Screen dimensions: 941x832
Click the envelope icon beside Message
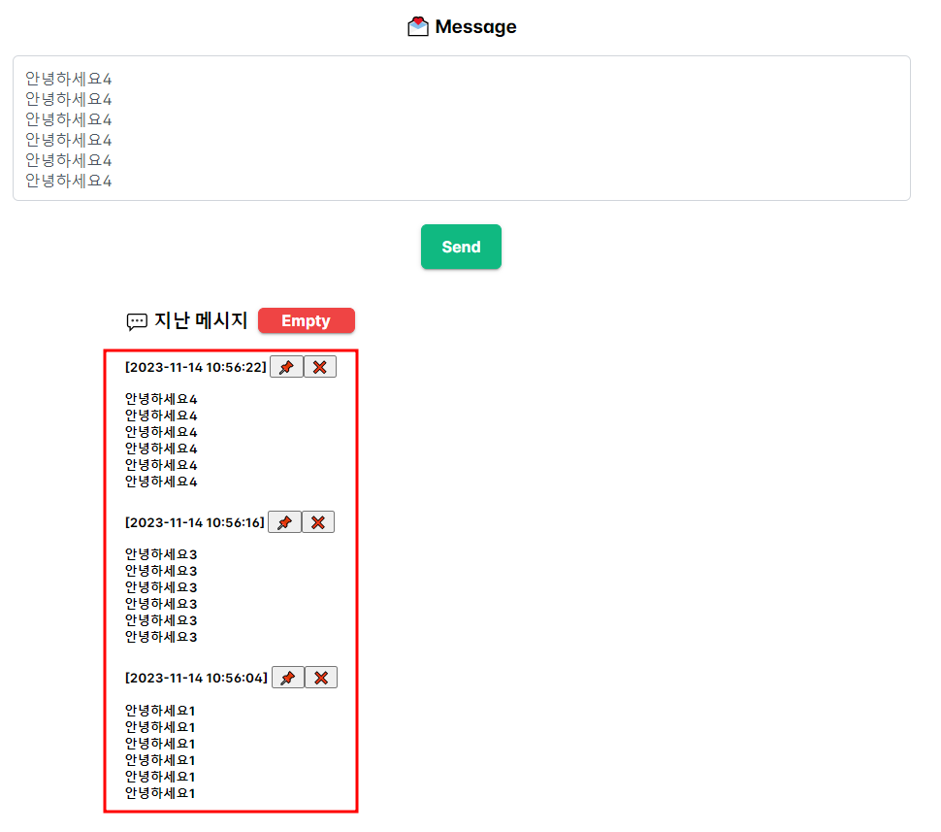418,26
